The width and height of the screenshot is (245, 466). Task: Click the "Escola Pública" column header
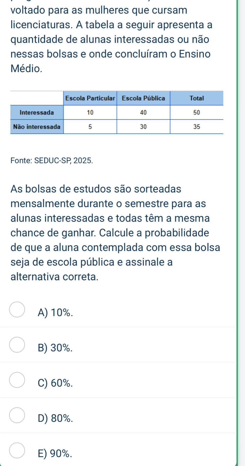pyautogui.click(x=143, y=98)
